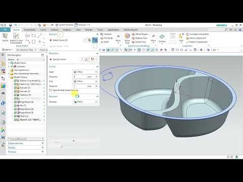Expand the Model Views tree node
Image resolution: width=243 pixels, height=182 pixels.
pyautogui.click(x=9, y=63)
